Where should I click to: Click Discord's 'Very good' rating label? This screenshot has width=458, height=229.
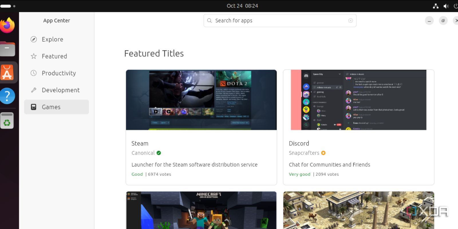pos(299,174)
